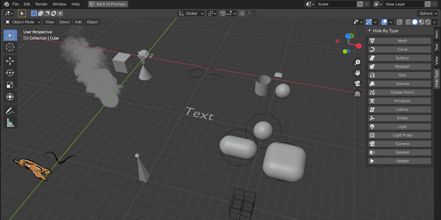Screen dimensions: 441x220
Task: Switch to solid viewport shading
Action: (x=415, y=22)
